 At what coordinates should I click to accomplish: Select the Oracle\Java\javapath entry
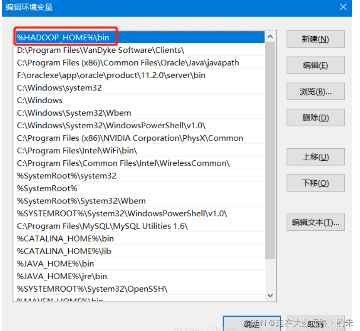coord(139,63)
